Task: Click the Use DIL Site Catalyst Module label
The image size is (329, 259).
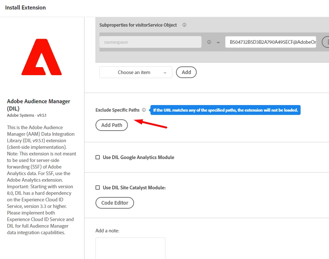Action: (x=134, y=188)
